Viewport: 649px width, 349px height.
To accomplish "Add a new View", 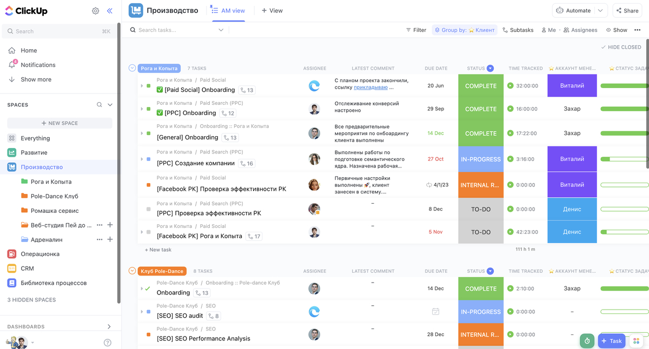I will (272, 11).
